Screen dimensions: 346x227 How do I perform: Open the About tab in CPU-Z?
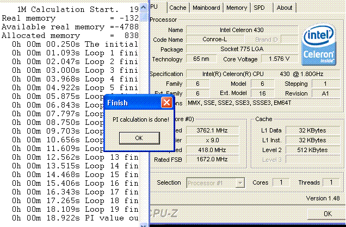[285, 8]
